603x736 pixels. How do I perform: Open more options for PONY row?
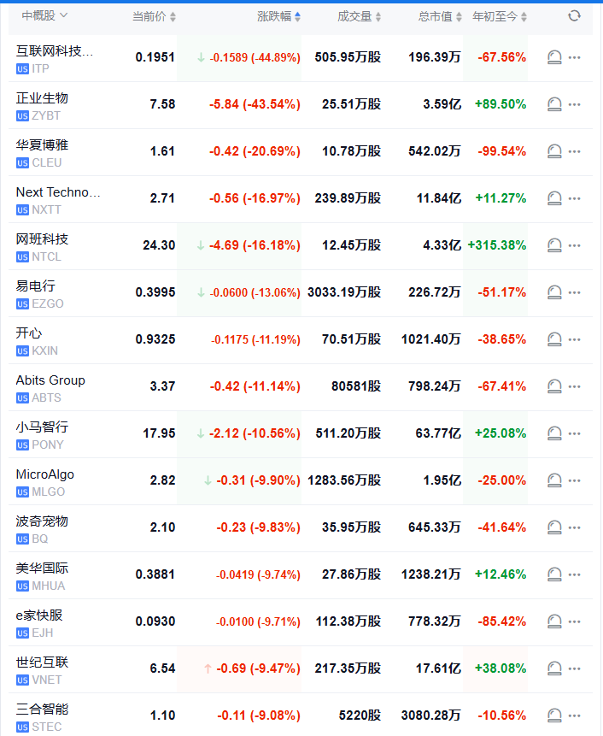pyautogui.click(x=575, y=433)
